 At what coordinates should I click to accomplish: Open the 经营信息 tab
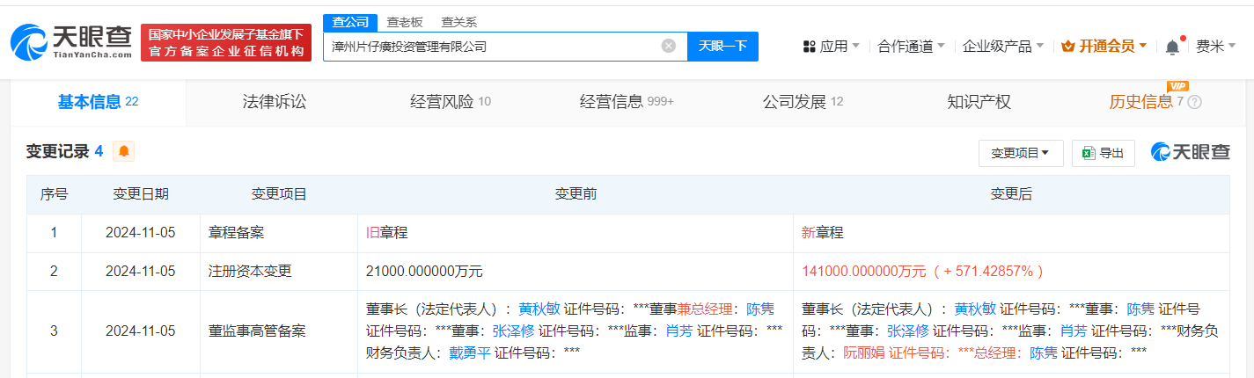(x=627, y=102)
